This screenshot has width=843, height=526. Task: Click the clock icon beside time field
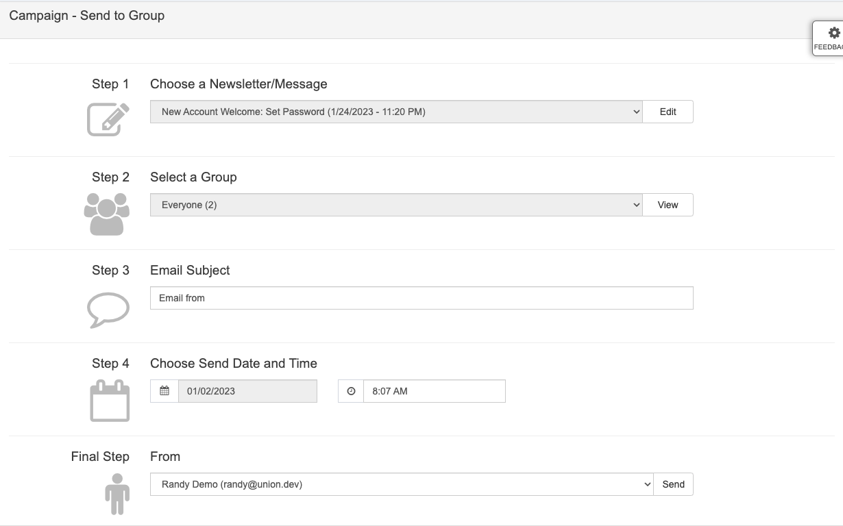[x=351, y=391]
